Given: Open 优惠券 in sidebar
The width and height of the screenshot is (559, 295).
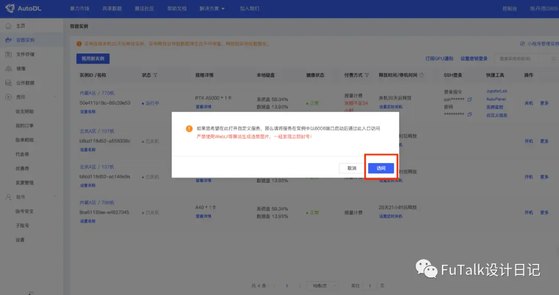Looking at the screenshot, I should [22, 169].
